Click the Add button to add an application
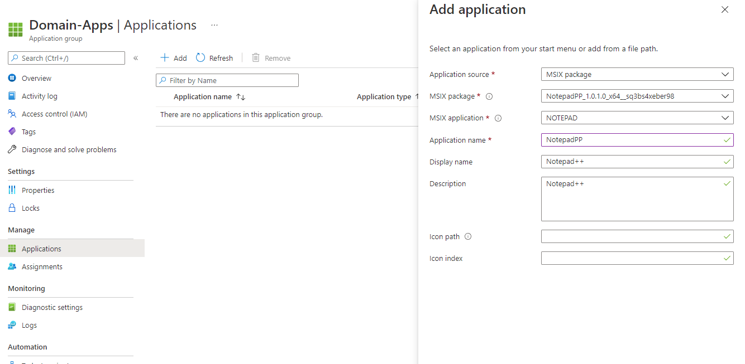This screenshot has height=364, width=745. pyautogui.click(x=173, y=57)
